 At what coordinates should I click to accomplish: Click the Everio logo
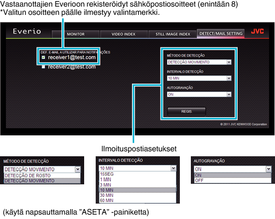point(27,31)
